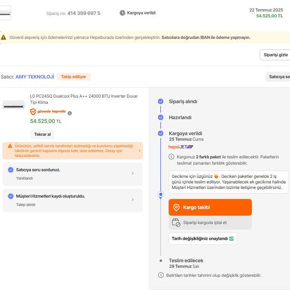Click the yellow warning triangle icon
This screenshot has height=290, width=290.
[x=3, y=37]
